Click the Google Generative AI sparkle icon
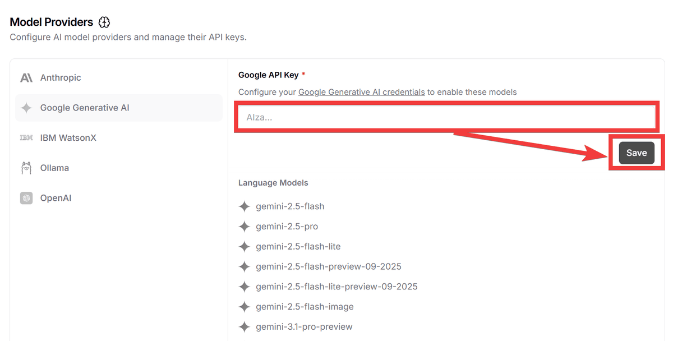The height and width of the screenshot is (341, 673). click(x=26, y=108)
